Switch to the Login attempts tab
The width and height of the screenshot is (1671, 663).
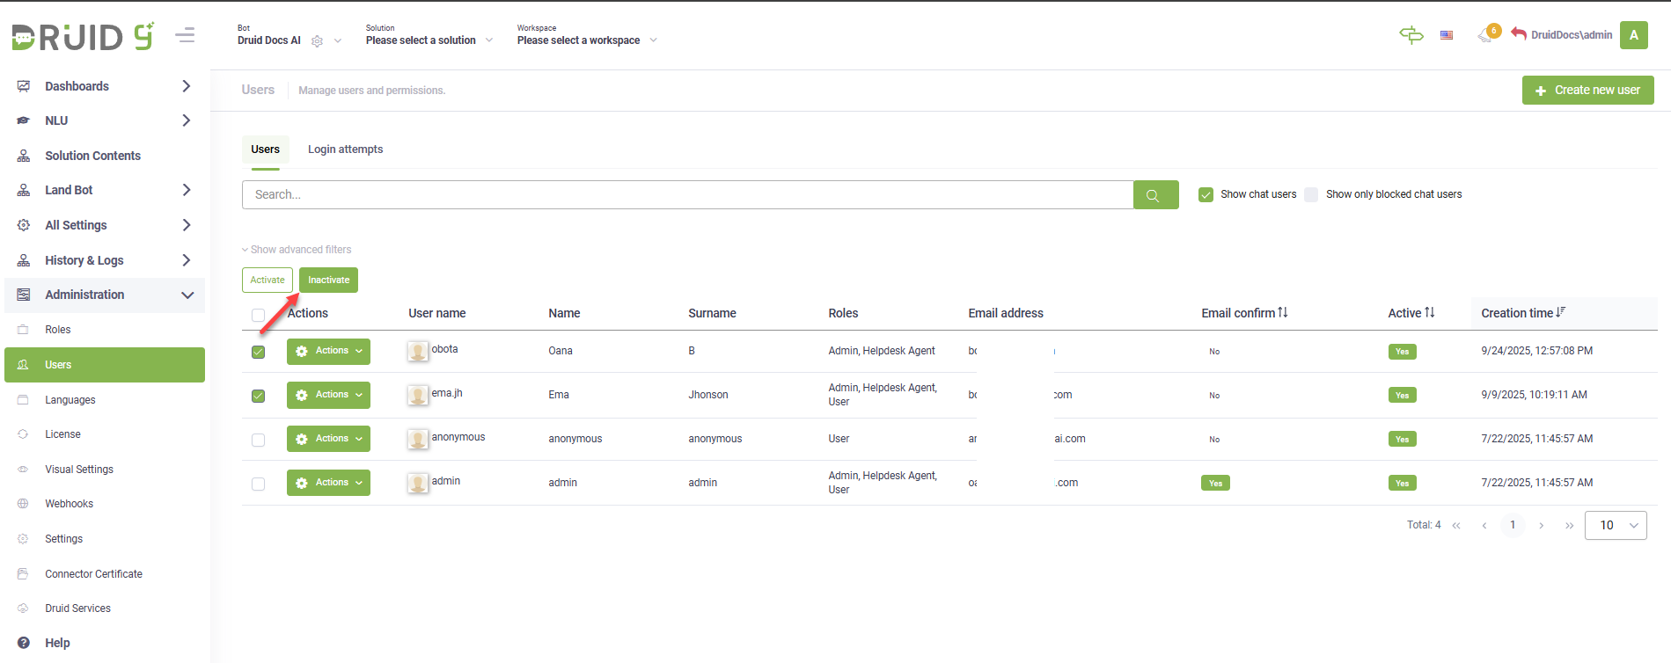tap(345, 149)
